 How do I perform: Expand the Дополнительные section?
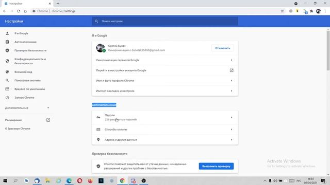(27, 108)
